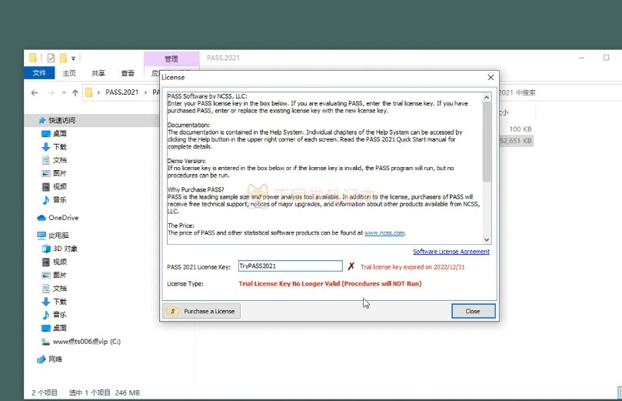
Task: Open recent locations dropdown arrow
Action: tap(64, 92)
